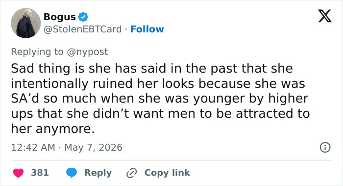Screen dimensions: 343x186
Task: Open the circled info icon
Action: point(325,147)
